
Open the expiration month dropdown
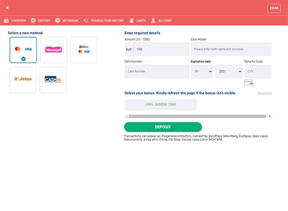click(x=202, y=71)
